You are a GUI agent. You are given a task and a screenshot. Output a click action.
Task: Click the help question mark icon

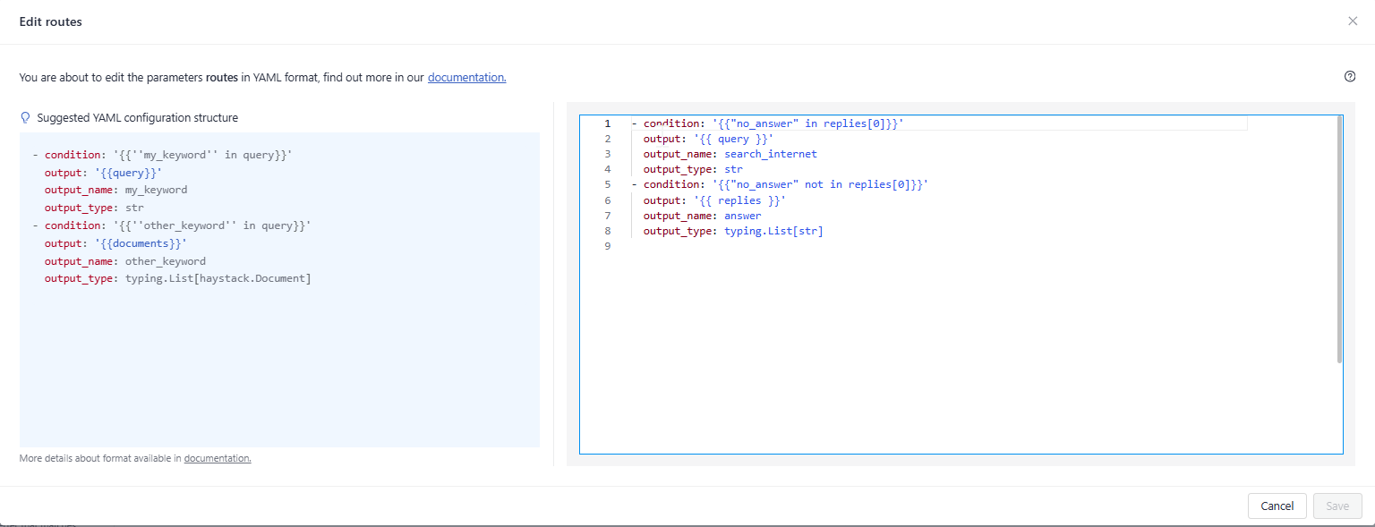click(1350, 77)
